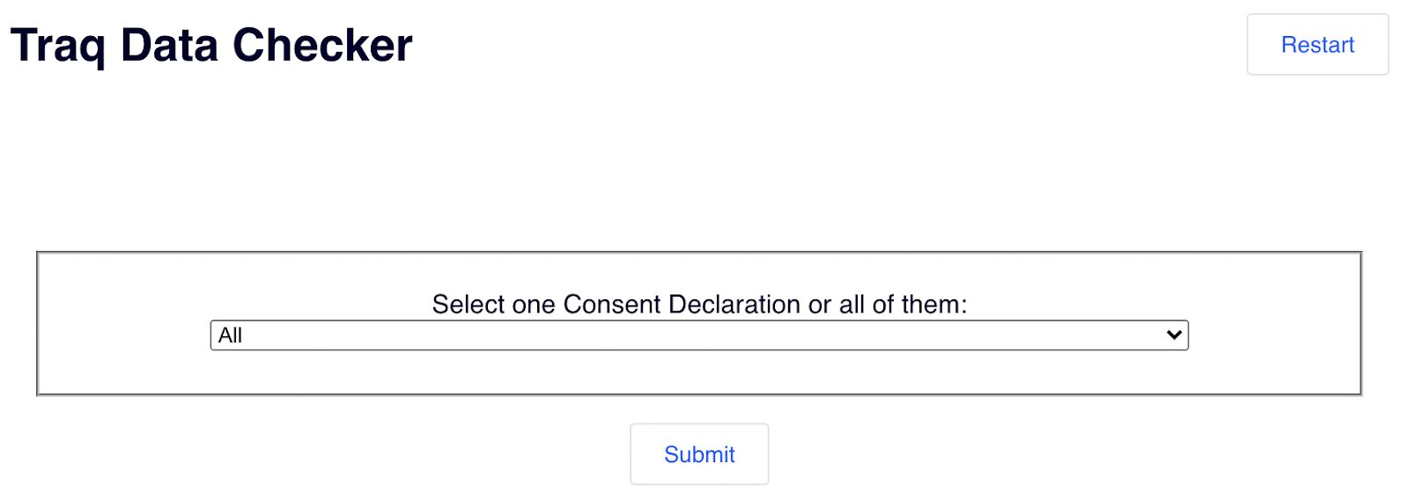1409x500 pixels.
Task: Click 'Consent Declaration' text in the label
Action: click(x=682, y=305)
